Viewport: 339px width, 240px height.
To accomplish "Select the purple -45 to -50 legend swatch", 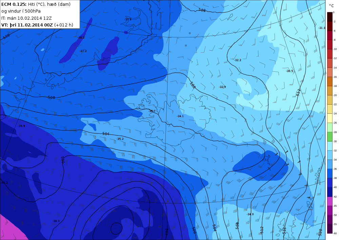I will (x=330, y=210).
